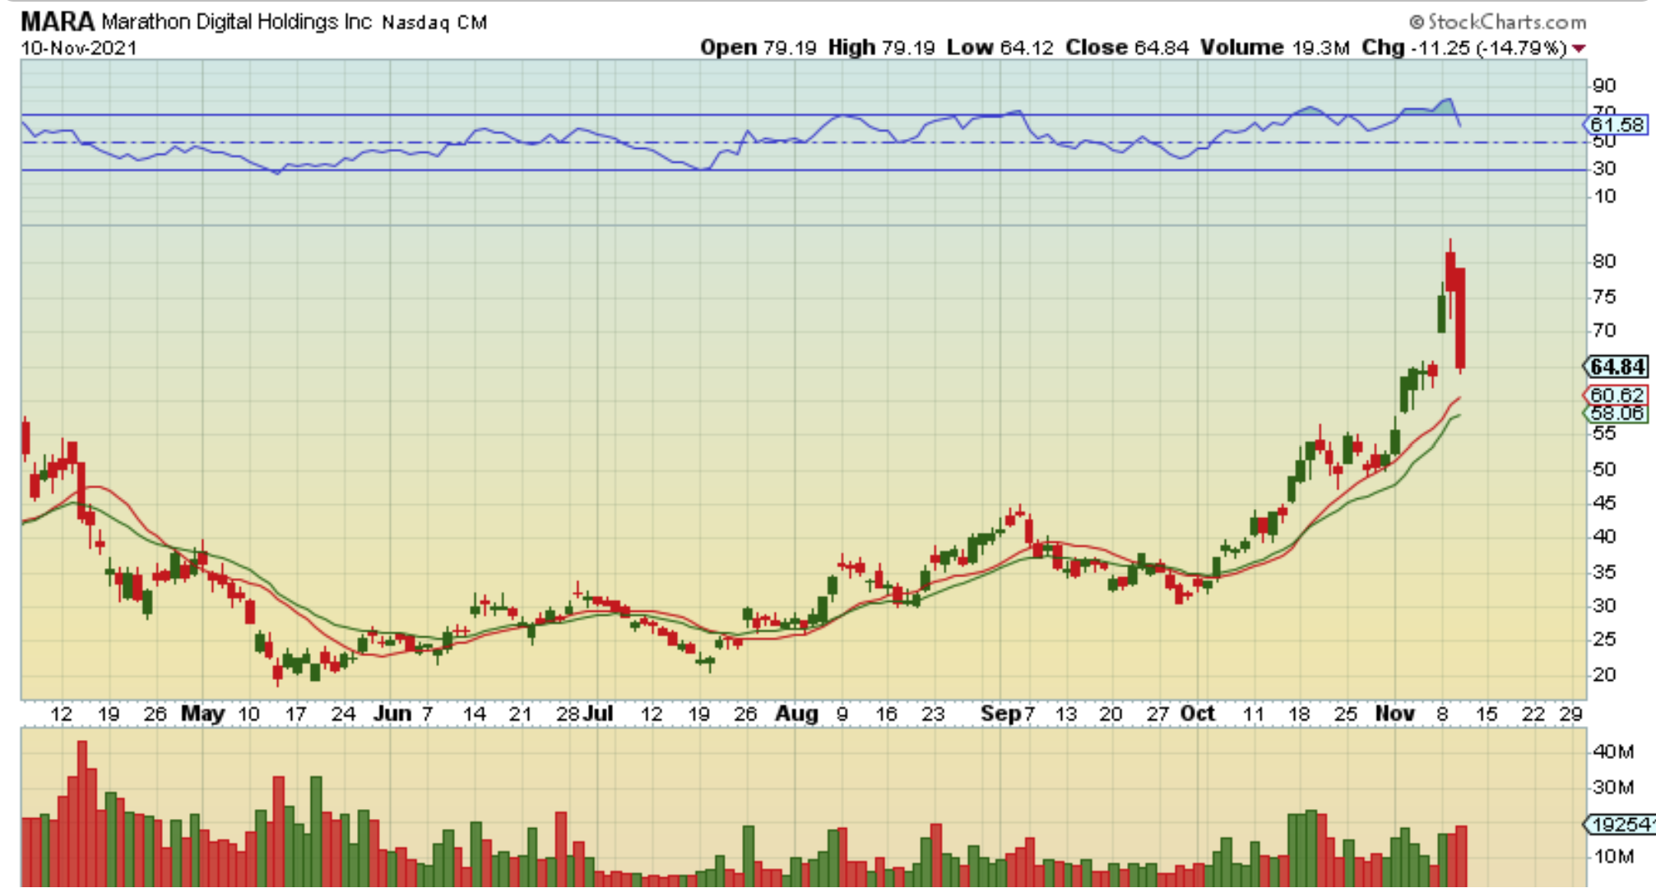The image size is (1656, 888).
Task: Click the red 60.62 moving average tag
Action: [x=1617, y=395]
